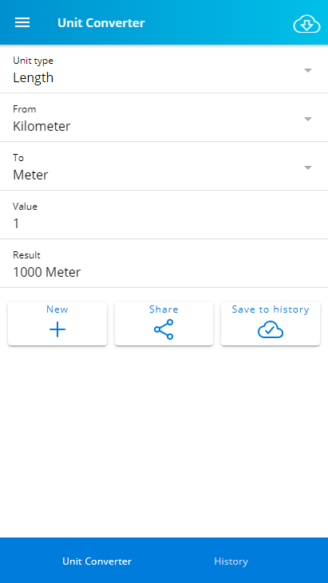328x583 pixels.
Task: Open the hamburger navigation menu
Action: (x=22, y=22)
